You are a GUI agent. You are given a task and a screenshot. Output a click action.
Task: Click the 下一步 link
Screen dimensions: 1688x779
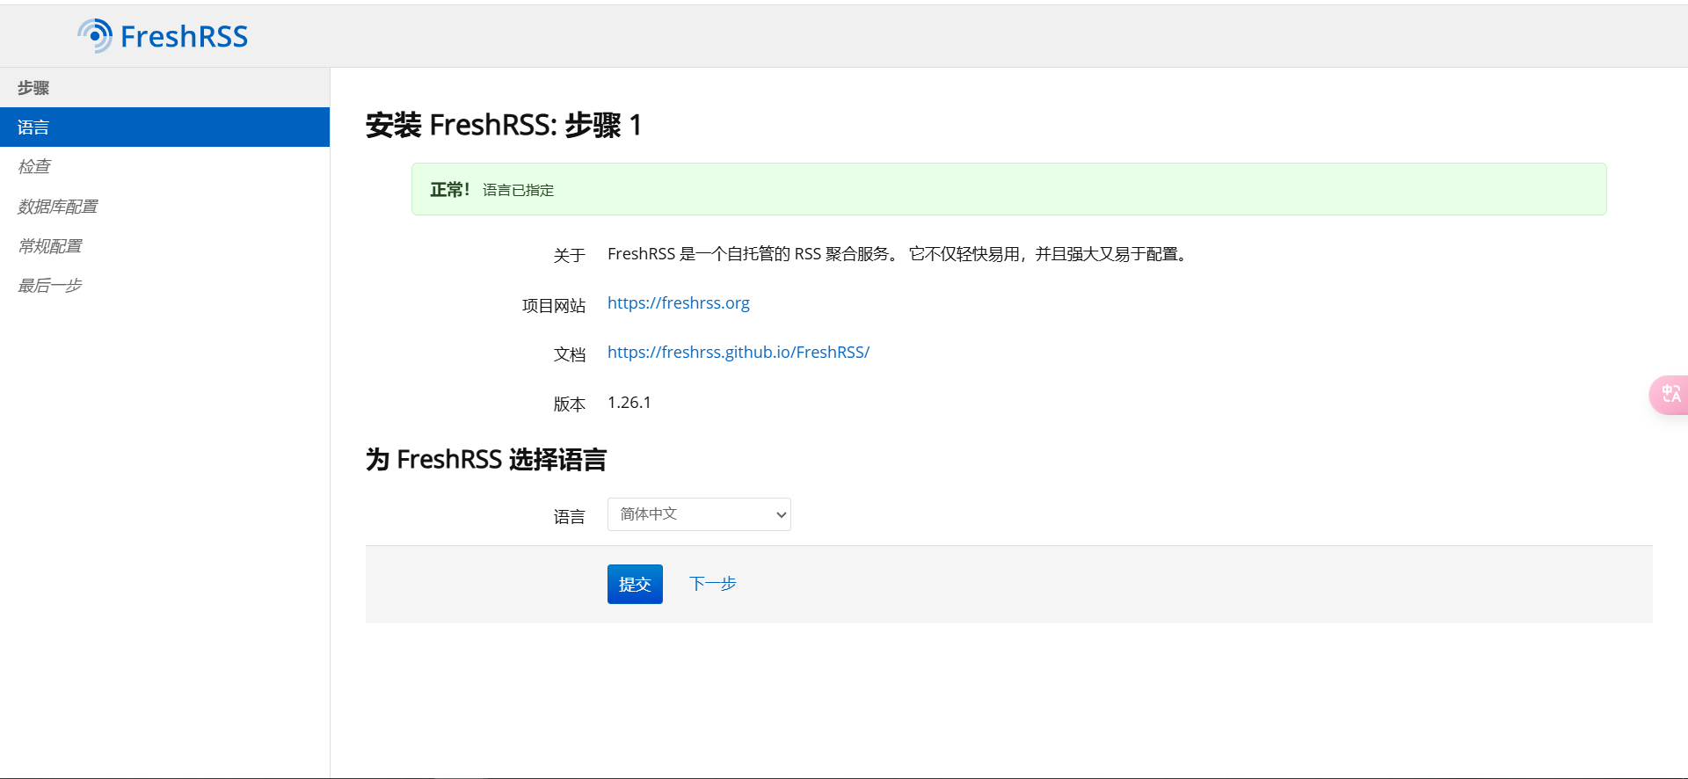pos(713,584)
